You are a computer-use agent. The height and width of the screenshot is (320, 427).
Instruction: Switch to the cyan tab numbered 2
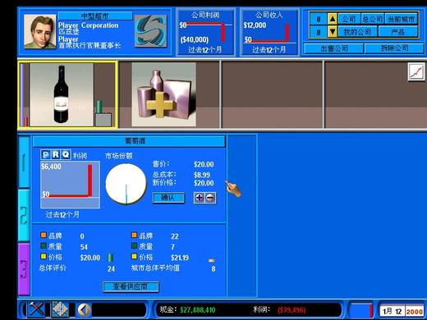(24, 216)
